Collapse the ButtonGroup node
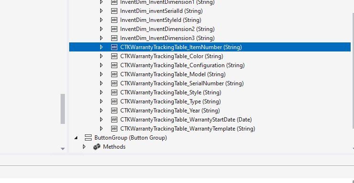 (76, 138)
